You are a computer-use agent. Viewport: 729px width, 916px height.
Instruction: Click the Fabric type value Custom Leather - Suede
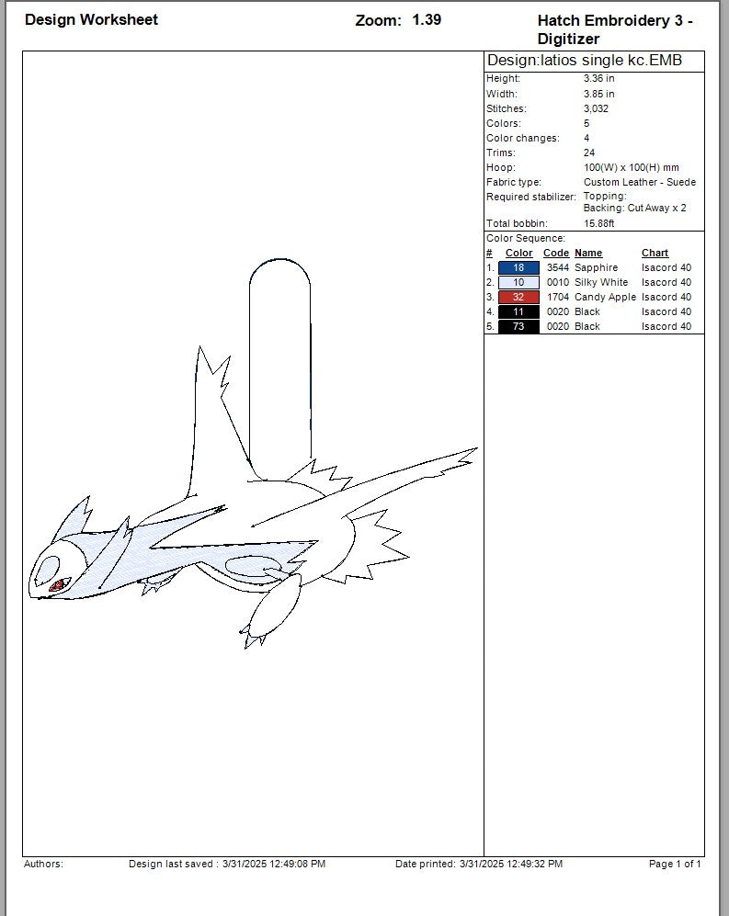point(639,182)
